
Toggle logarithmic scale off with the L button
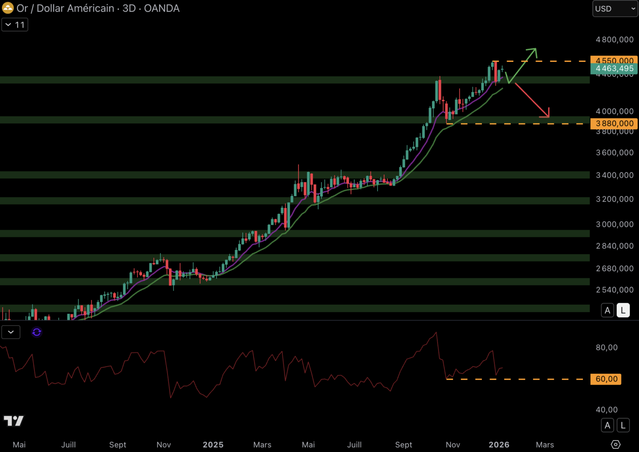click(x=623, y=310)
